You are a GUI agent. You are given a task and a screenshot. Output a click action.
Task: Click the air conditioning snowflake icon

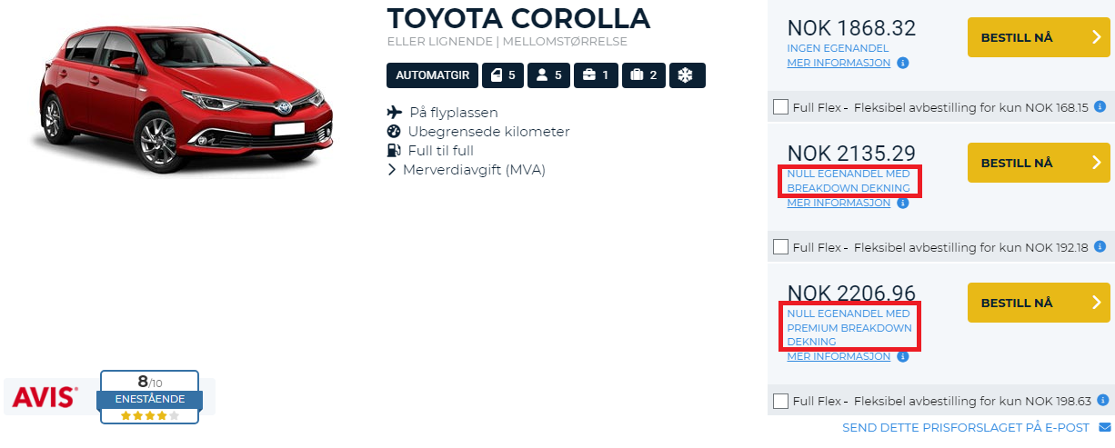point(687,75)
